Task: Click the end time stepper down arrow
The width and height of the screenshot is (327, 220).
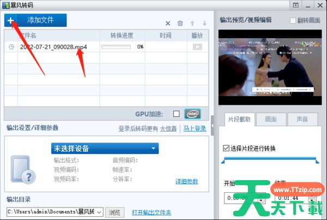Action: click(312, 200)
